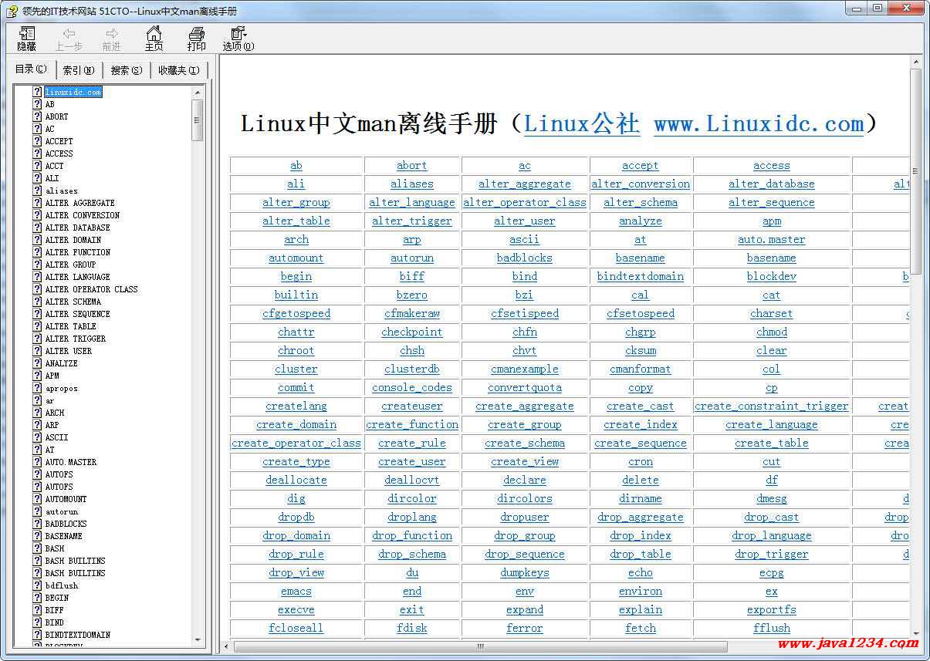Viewport: 930px width, 661px height.
Task: Open the alter_conversion link in the table
Action: tap(641, 184)
